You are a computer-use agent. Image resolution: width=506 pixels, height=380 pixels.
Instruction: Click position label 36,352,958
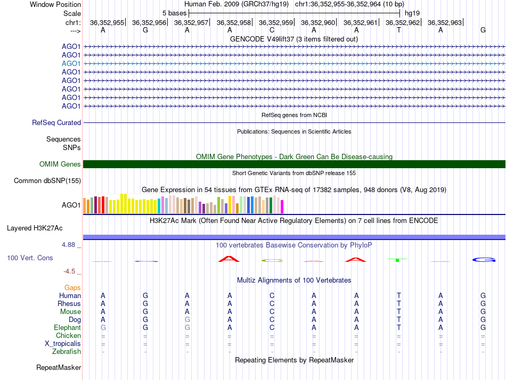click(234, 22)
